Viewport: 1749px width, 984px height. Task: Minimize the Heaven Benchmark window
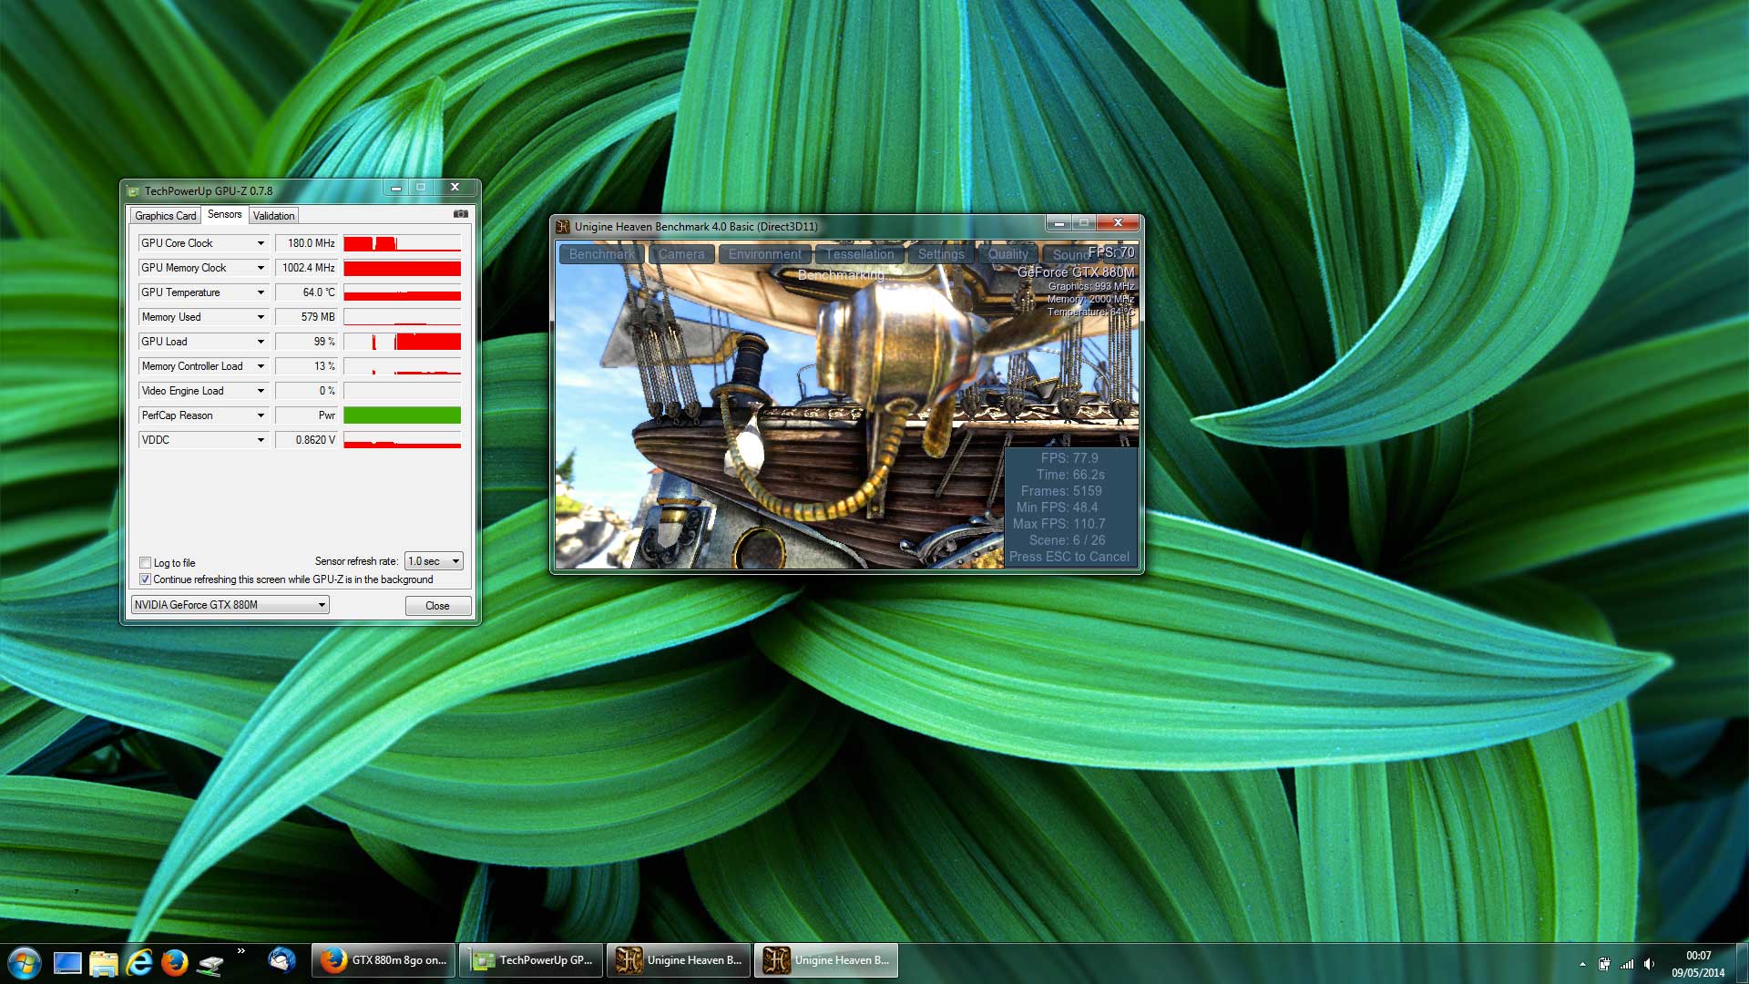[1059, 223]
